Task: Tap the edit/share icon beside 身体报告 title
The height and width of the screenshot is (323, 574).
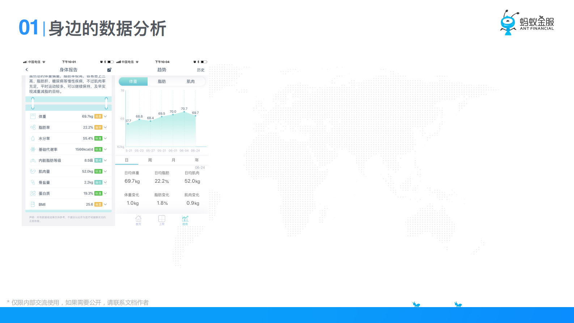Action: click(x=109, y=70)
